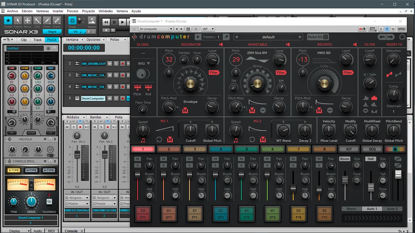The image size is (415, 233).
Task: Adjust the Room reverb fader
Action: pos(345,180)
